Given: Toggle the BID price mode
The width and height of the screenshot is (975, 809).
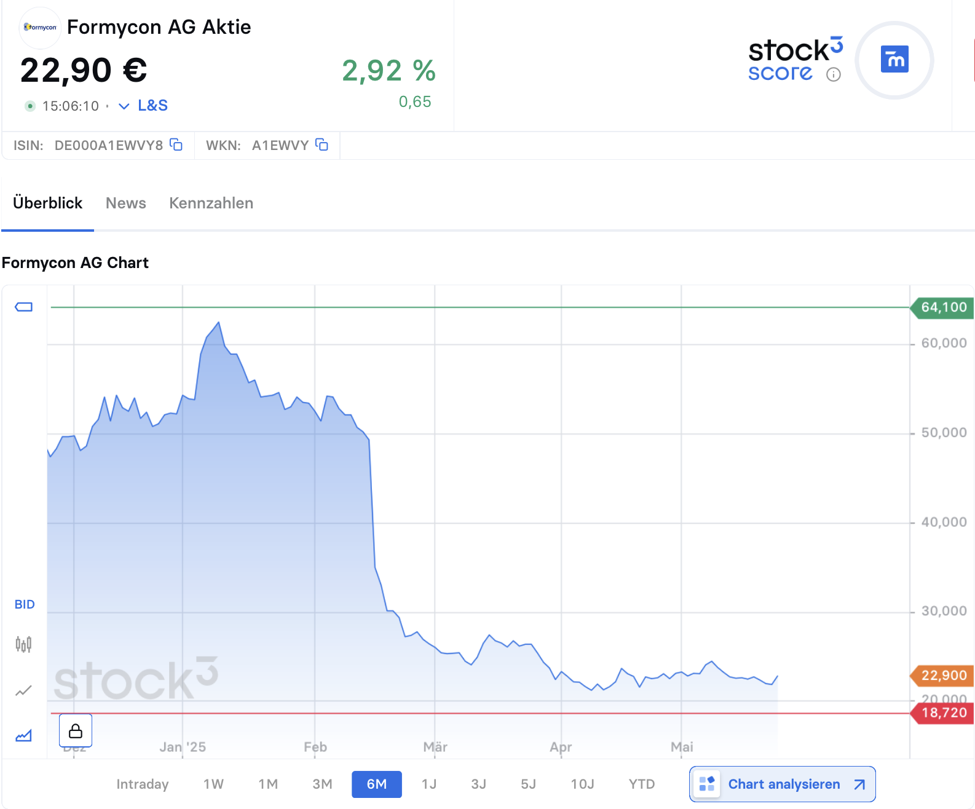Looking at the screenshot, I should pyautogui.click(x=25, y=604).
